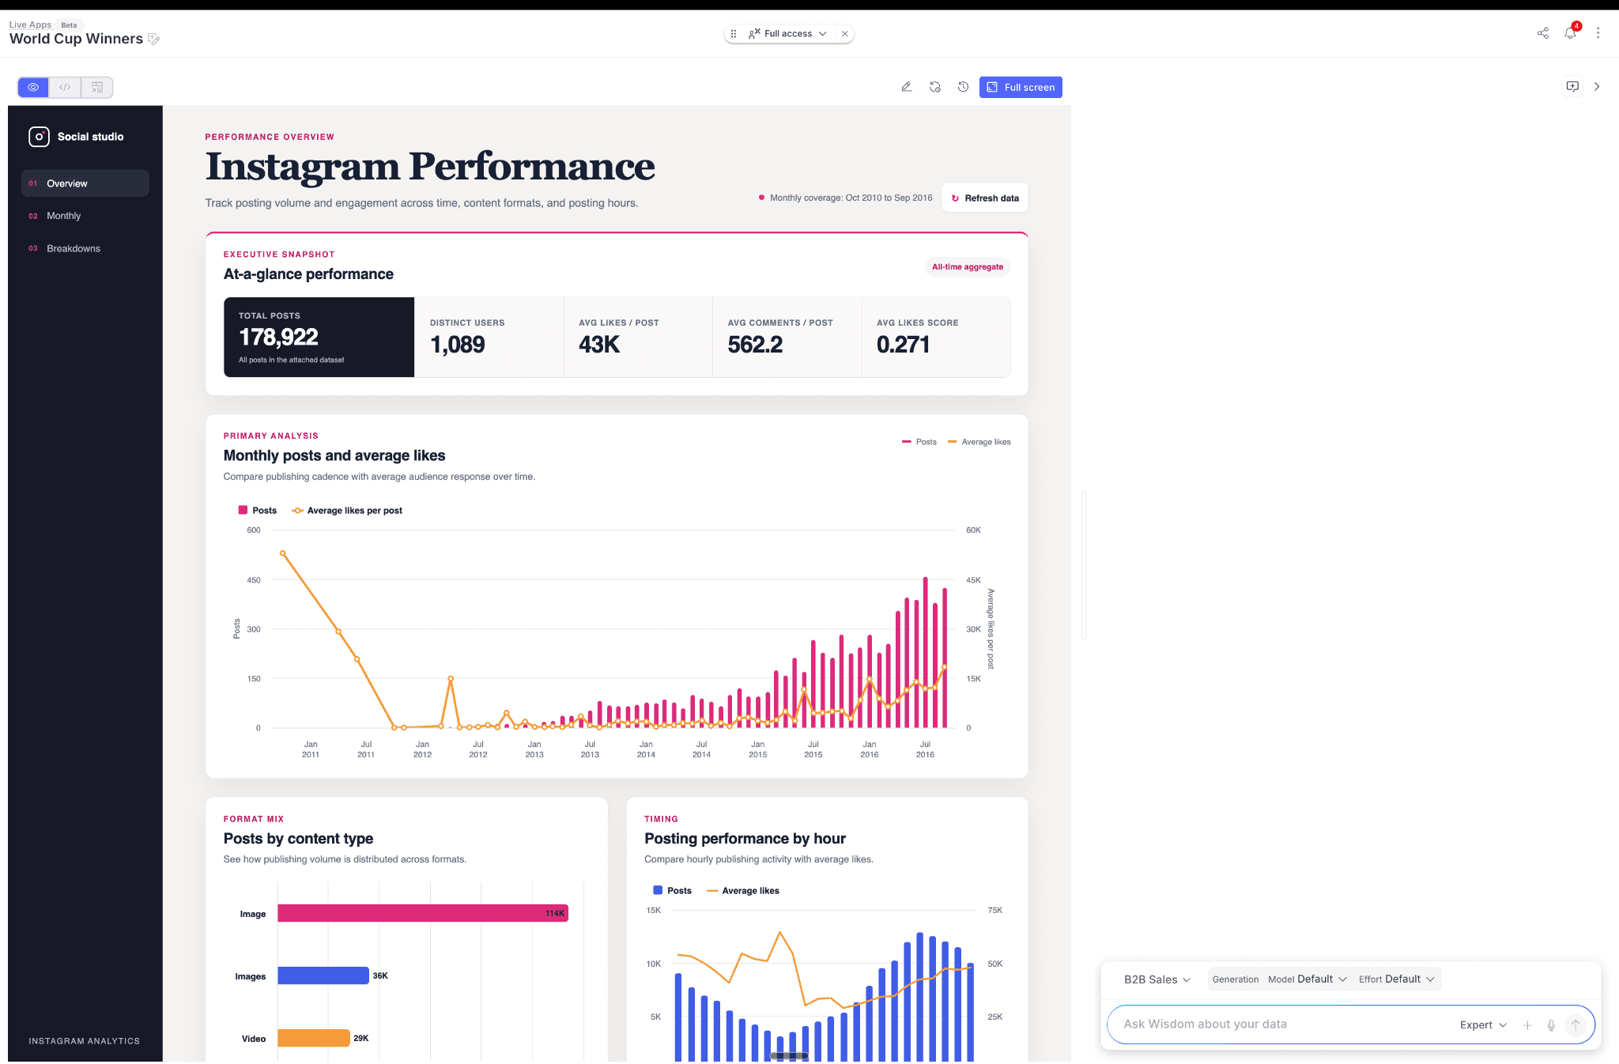Switch to the eye preview mode
The image size is (1619, 1064).
[33, 87]
